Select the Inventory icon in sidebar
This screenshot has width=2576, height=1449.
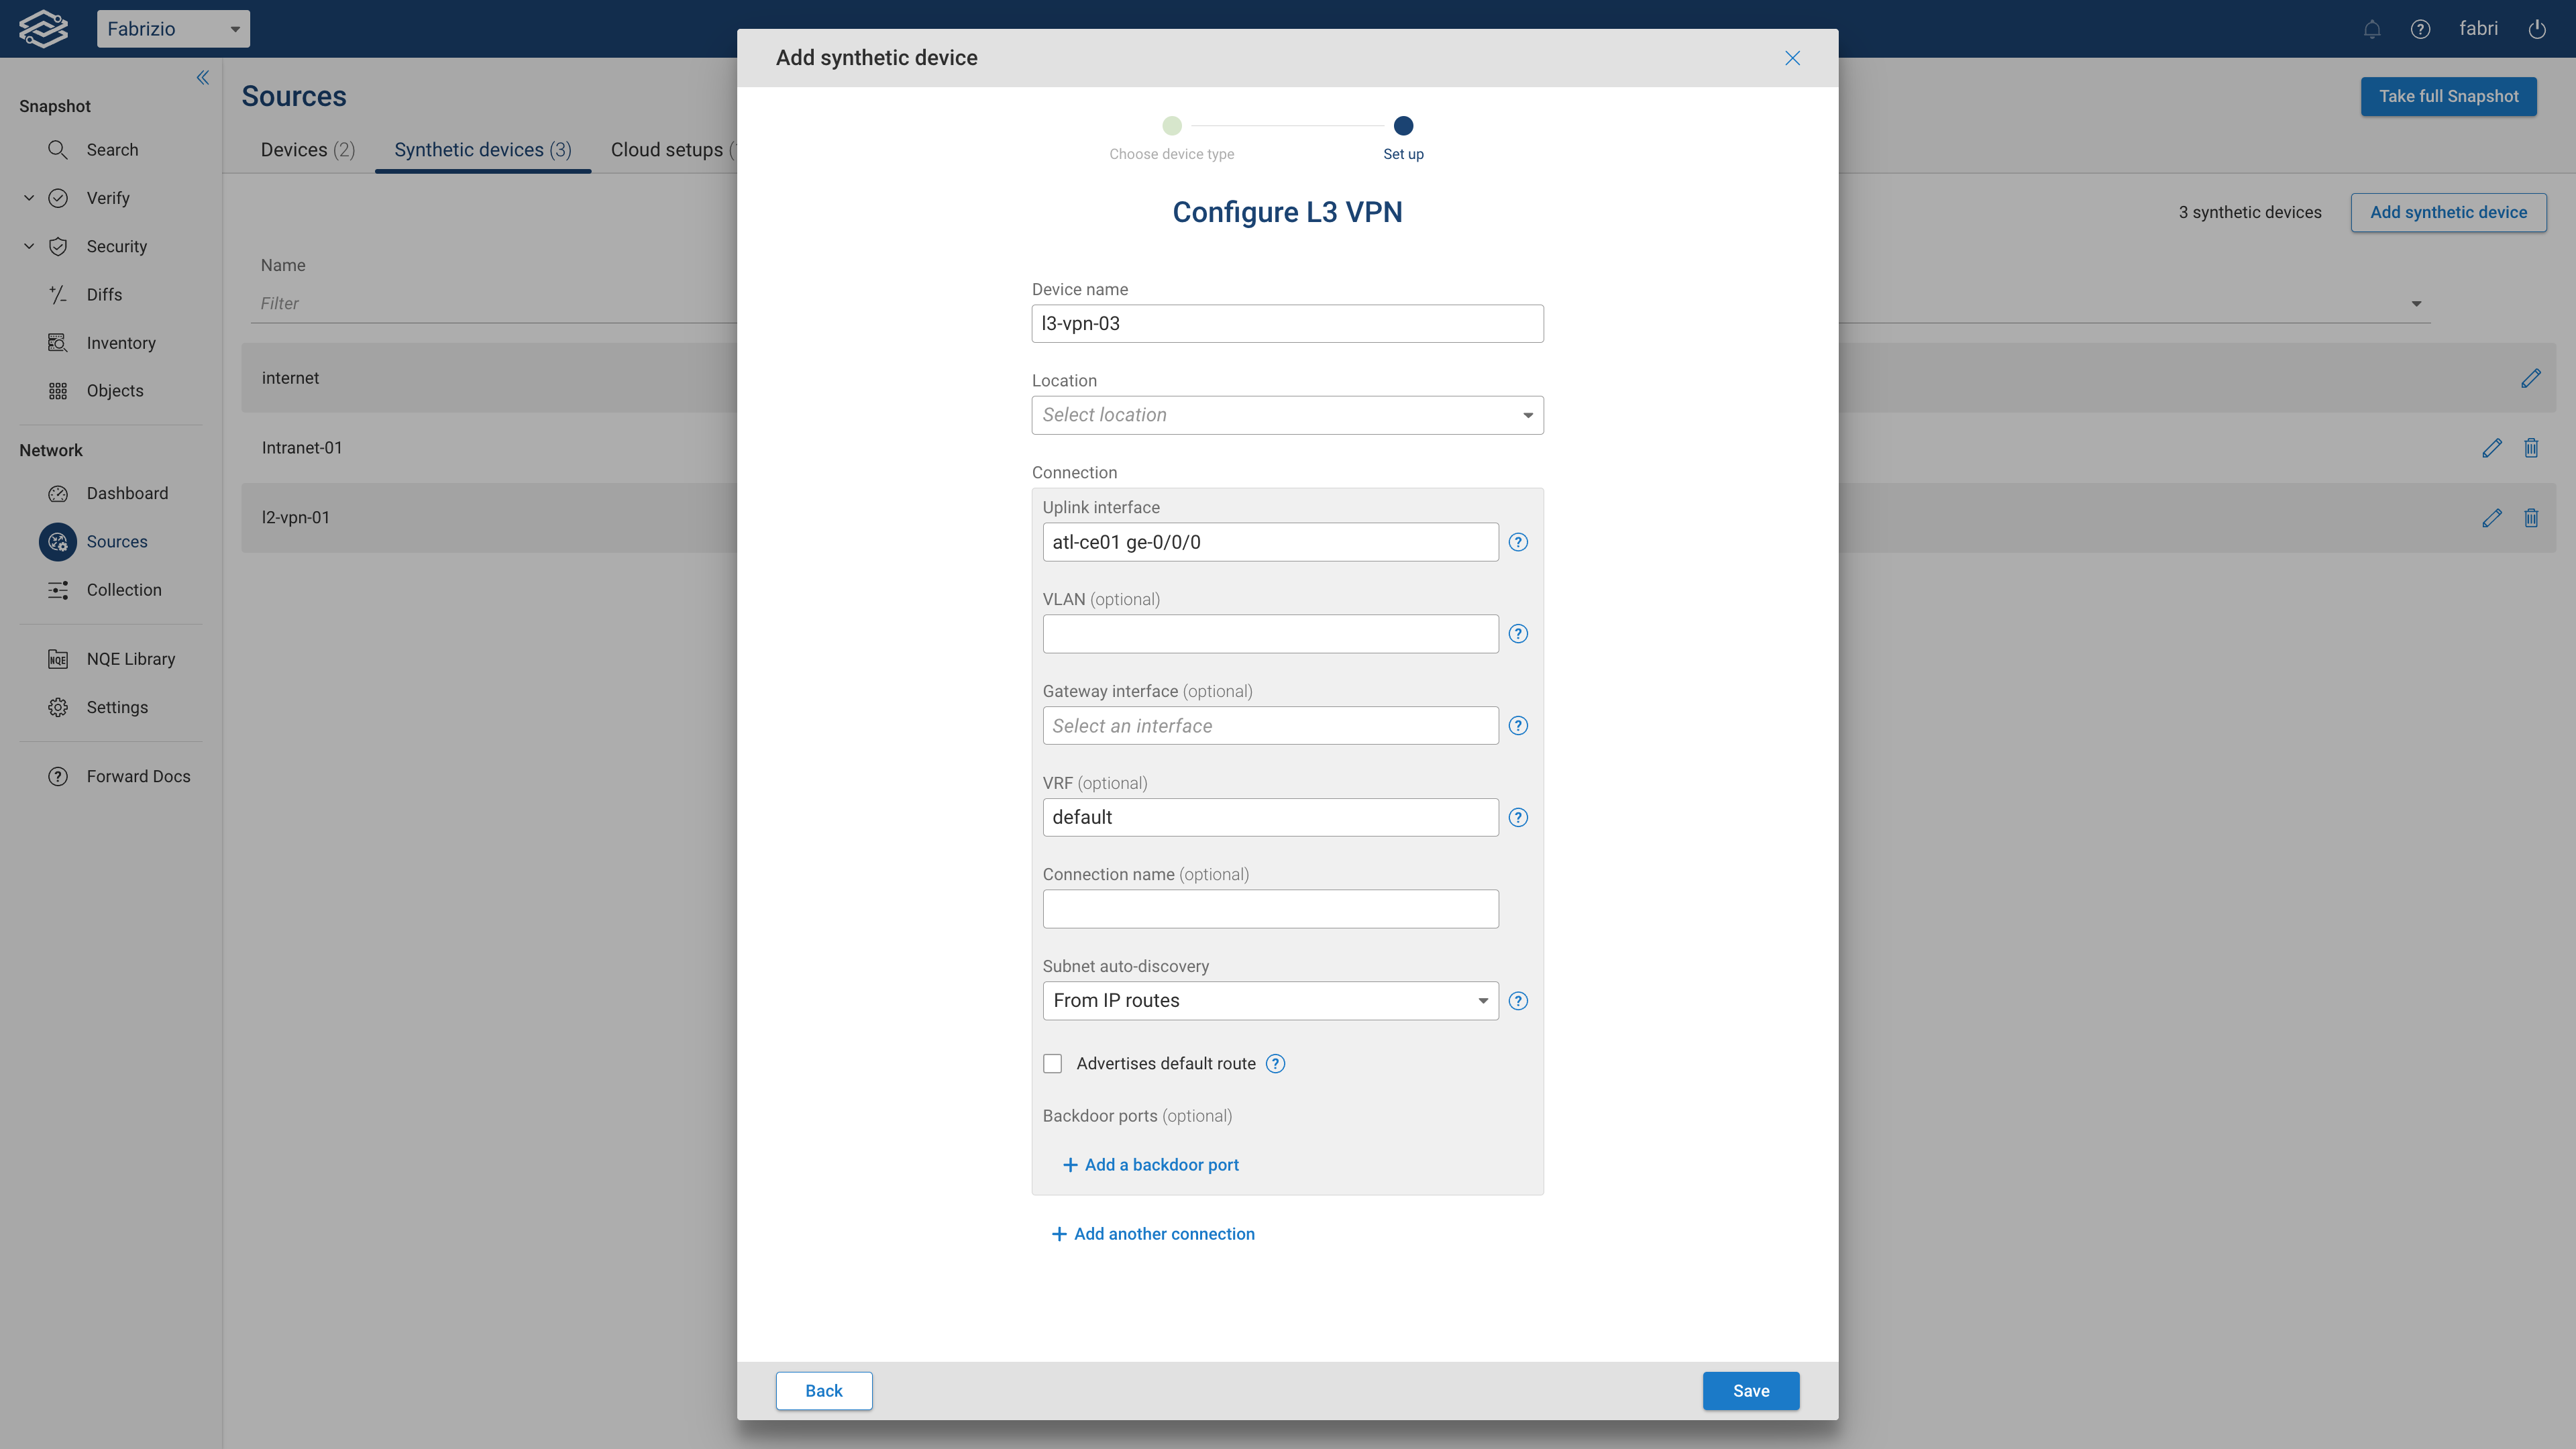(58, 342)
